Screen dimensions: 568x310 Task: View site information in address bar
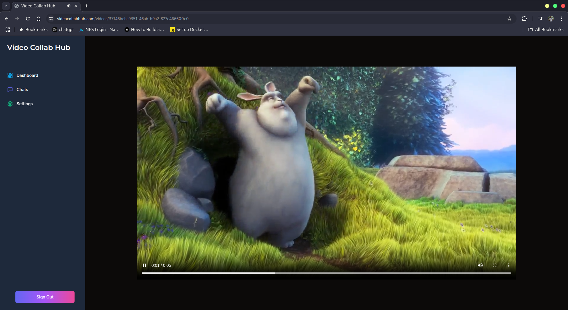coord(51,19)
